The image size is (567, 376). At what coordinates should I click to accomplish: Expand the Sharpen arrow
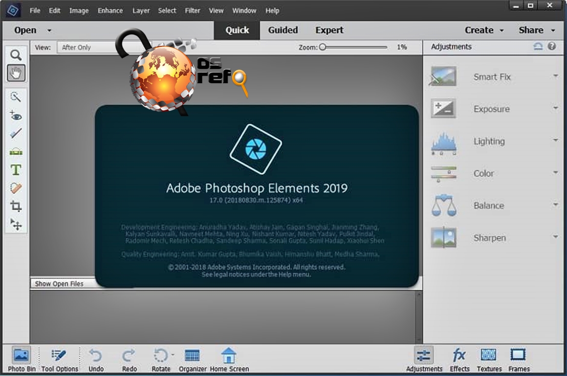point(555,237)
